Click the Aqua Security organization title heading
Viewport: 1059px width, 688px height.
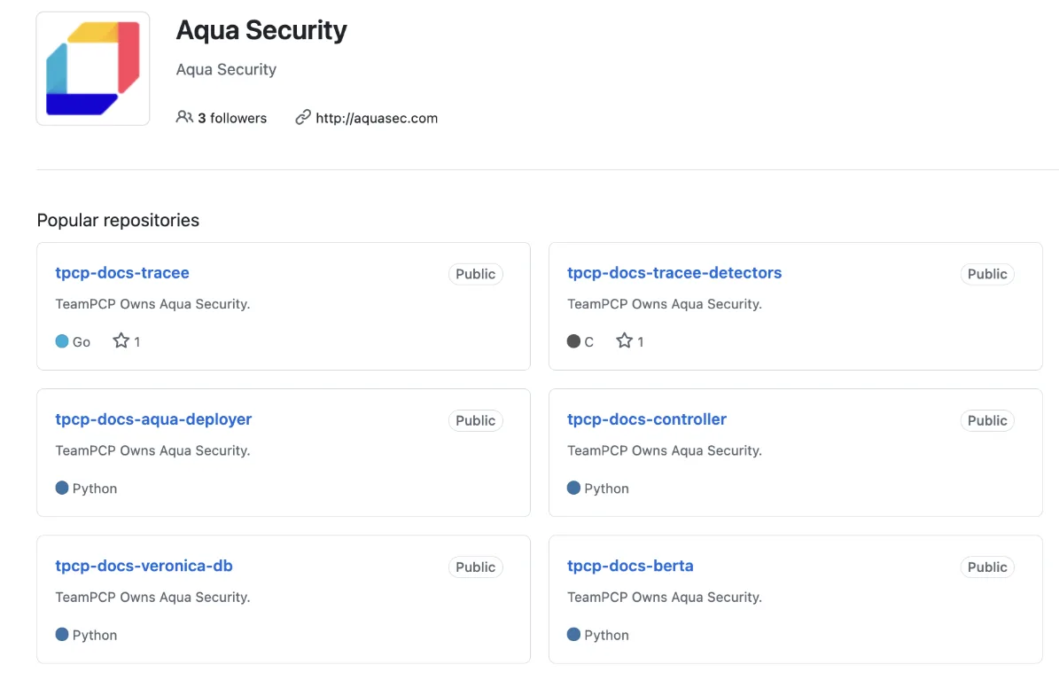(x=261, y=30)
